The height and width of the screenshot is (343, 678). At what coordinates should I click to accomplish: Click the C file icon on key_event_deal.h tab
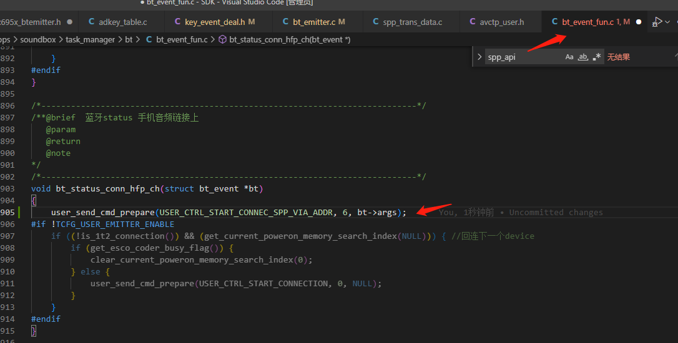pyautogui.click(x=178, y=22)
